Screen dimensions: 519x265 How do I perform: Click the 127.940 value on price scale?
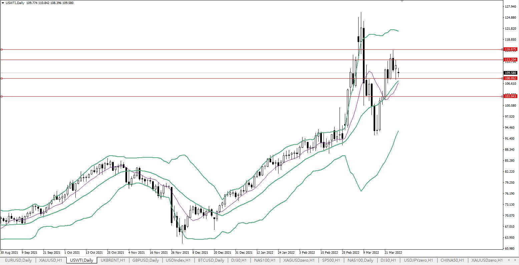click(511, 7)
